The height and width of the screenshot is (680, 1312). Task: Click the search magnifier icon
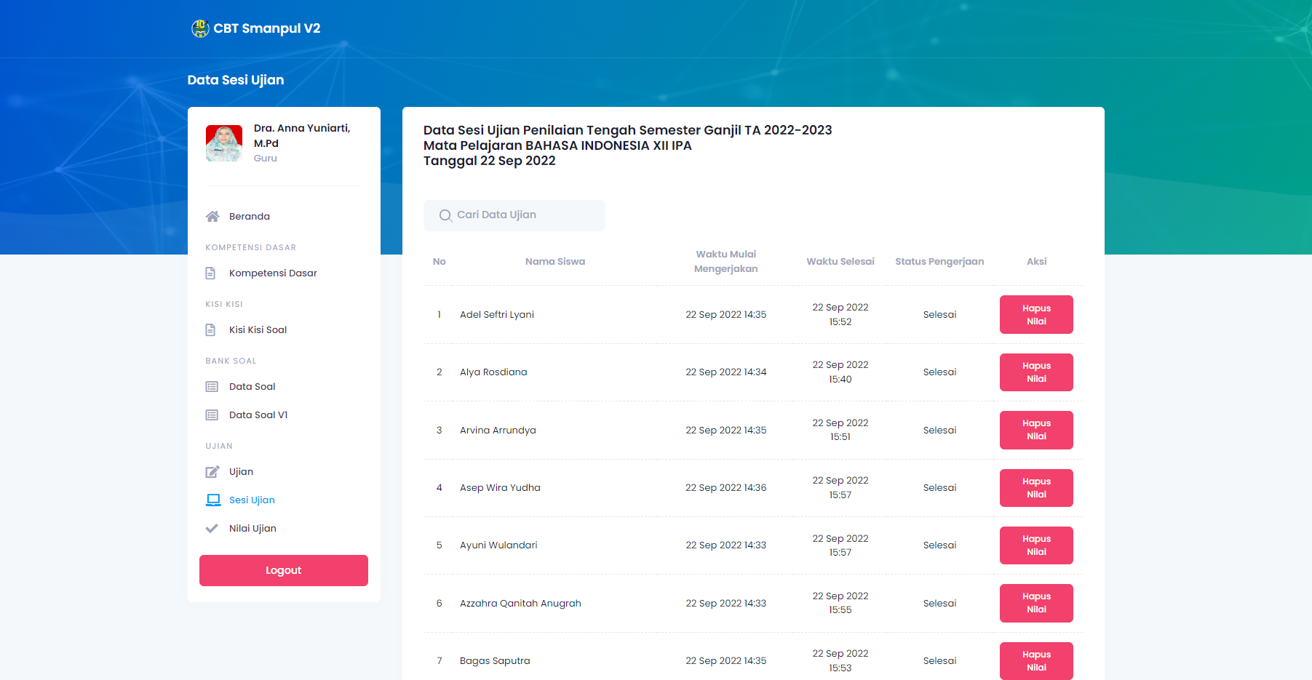445,216
